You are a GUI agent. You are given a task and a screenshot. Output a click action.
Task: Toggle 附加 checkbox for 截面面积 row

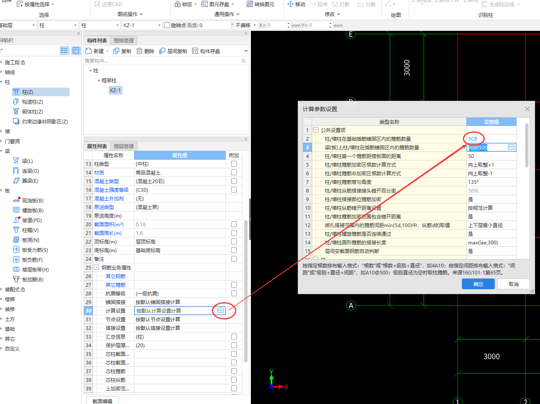[234, 224]
